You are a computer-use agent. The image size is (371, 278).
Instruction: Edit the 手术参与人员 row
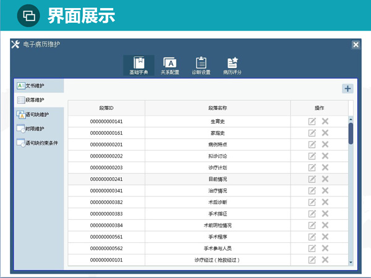click(312, 248)
